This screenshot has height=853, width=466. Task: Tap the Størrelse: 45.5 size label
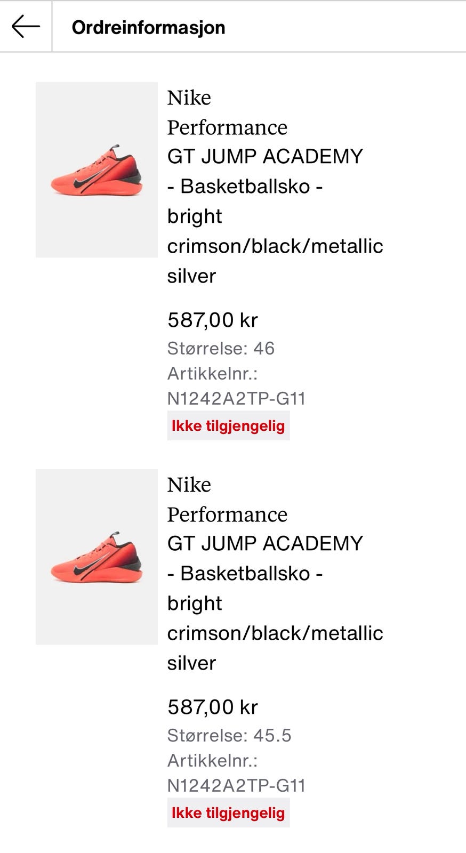[x=229, y=735]
